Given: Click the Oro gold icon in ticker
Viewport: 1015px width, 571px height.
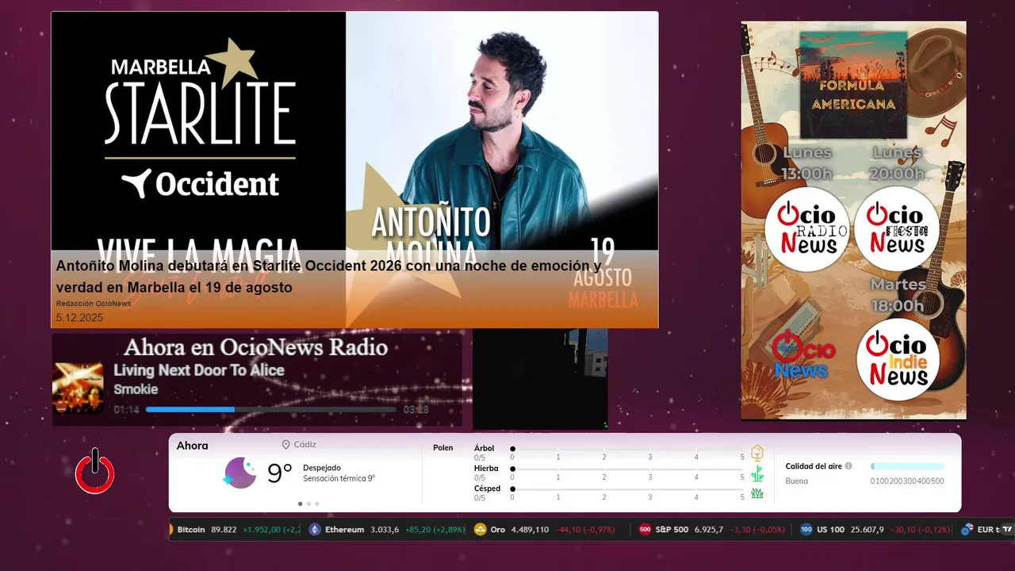Looking at the screenshot, I should pyautogui.click(x=480, y=529).
